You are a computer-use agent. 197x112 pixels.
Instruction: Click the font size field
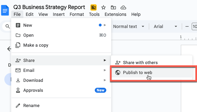click(195, 26)
